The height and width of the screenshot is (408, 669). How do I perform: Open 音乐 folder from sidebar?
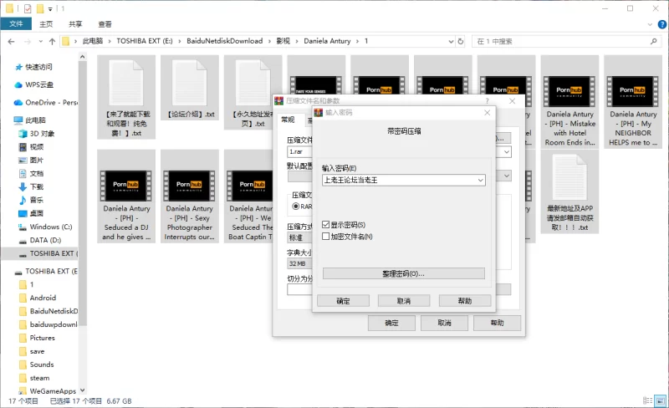36,200
